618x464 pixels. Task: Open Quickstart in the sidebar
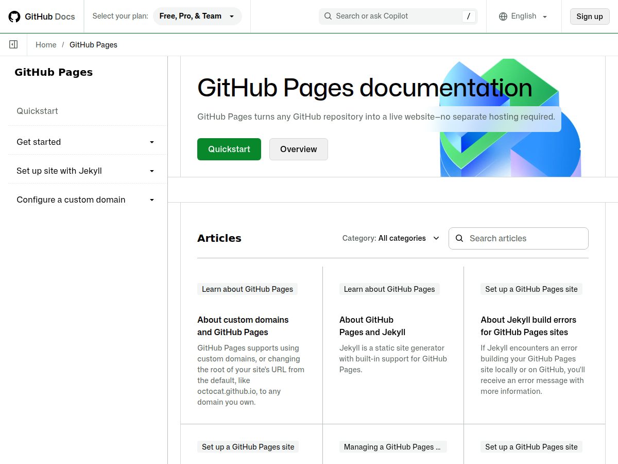click(37, 111)
